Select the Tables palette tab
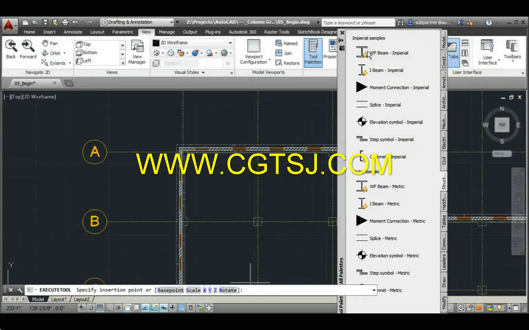Image resolution: width=529 pixels, height=330 pixels. [444, 222]
